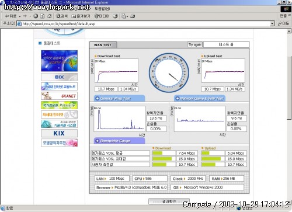
Task: Expand the Bandwidth Gauge section
Action: 119,141
